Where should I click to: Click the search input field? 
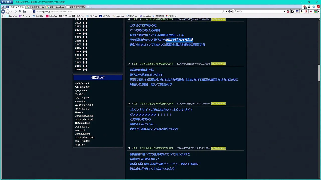click(x=258, y=11)
